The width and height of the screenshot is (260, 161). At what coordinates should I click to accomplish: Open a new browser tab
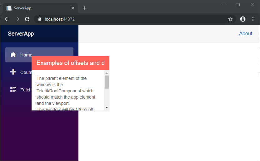[x=84, y=8]
